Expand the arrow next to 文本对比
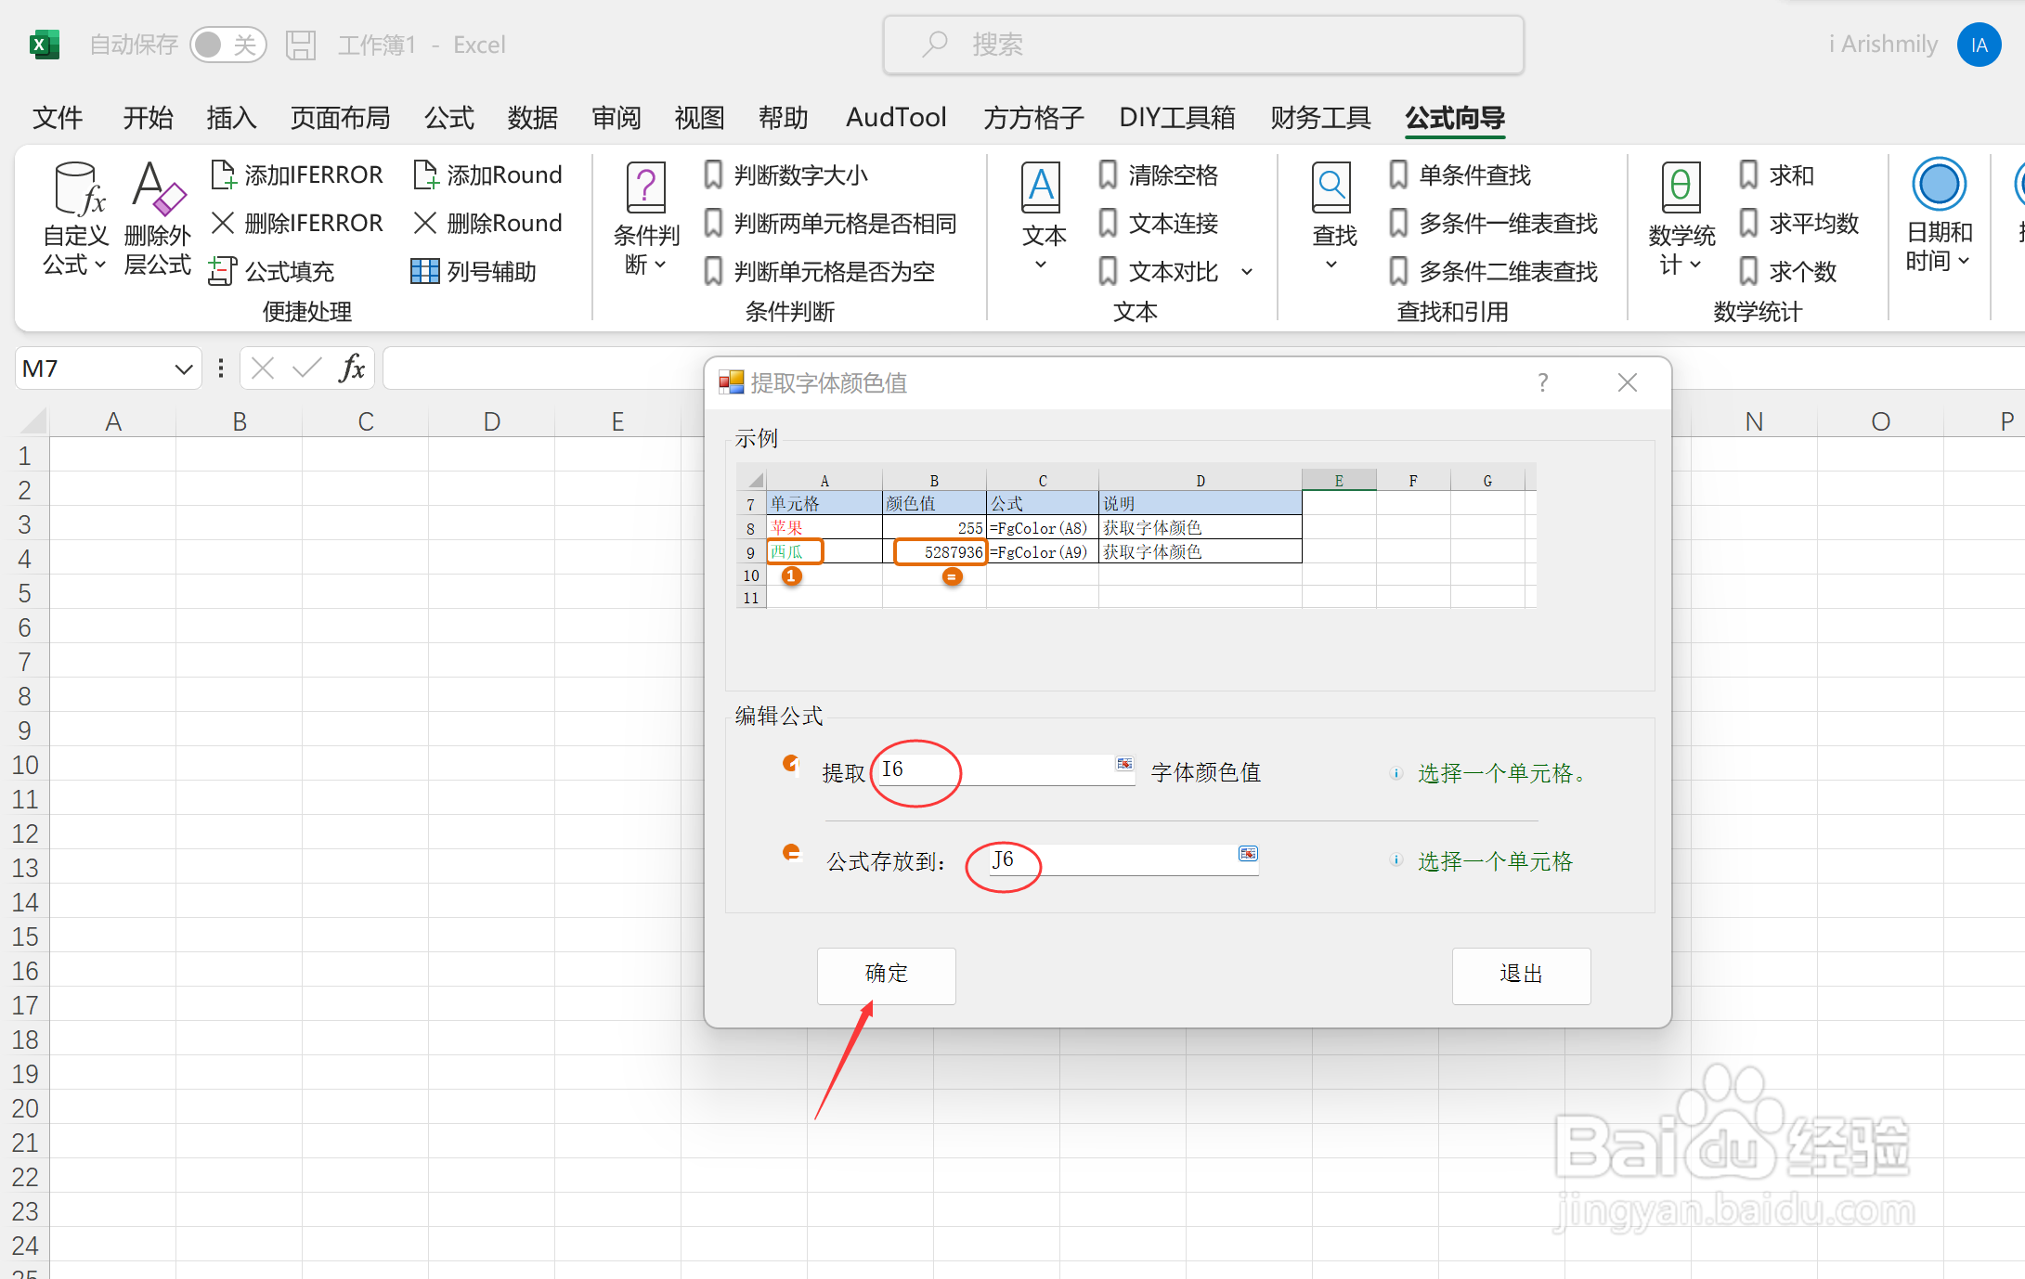The height and width of the screenshot is (1279, 2025). tap(1247, 272)
